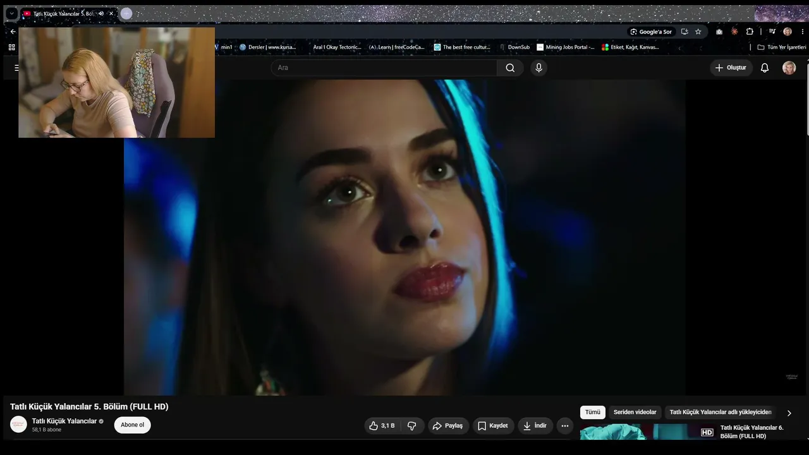Open the media controls icon in toolbar
The height and width of the screenshot is (455, 809).
click(x=772, y=32)
